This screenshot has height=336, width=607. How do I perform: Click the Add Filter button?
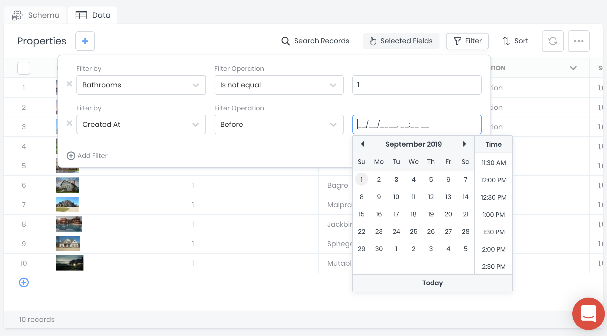tap(87, 156)
